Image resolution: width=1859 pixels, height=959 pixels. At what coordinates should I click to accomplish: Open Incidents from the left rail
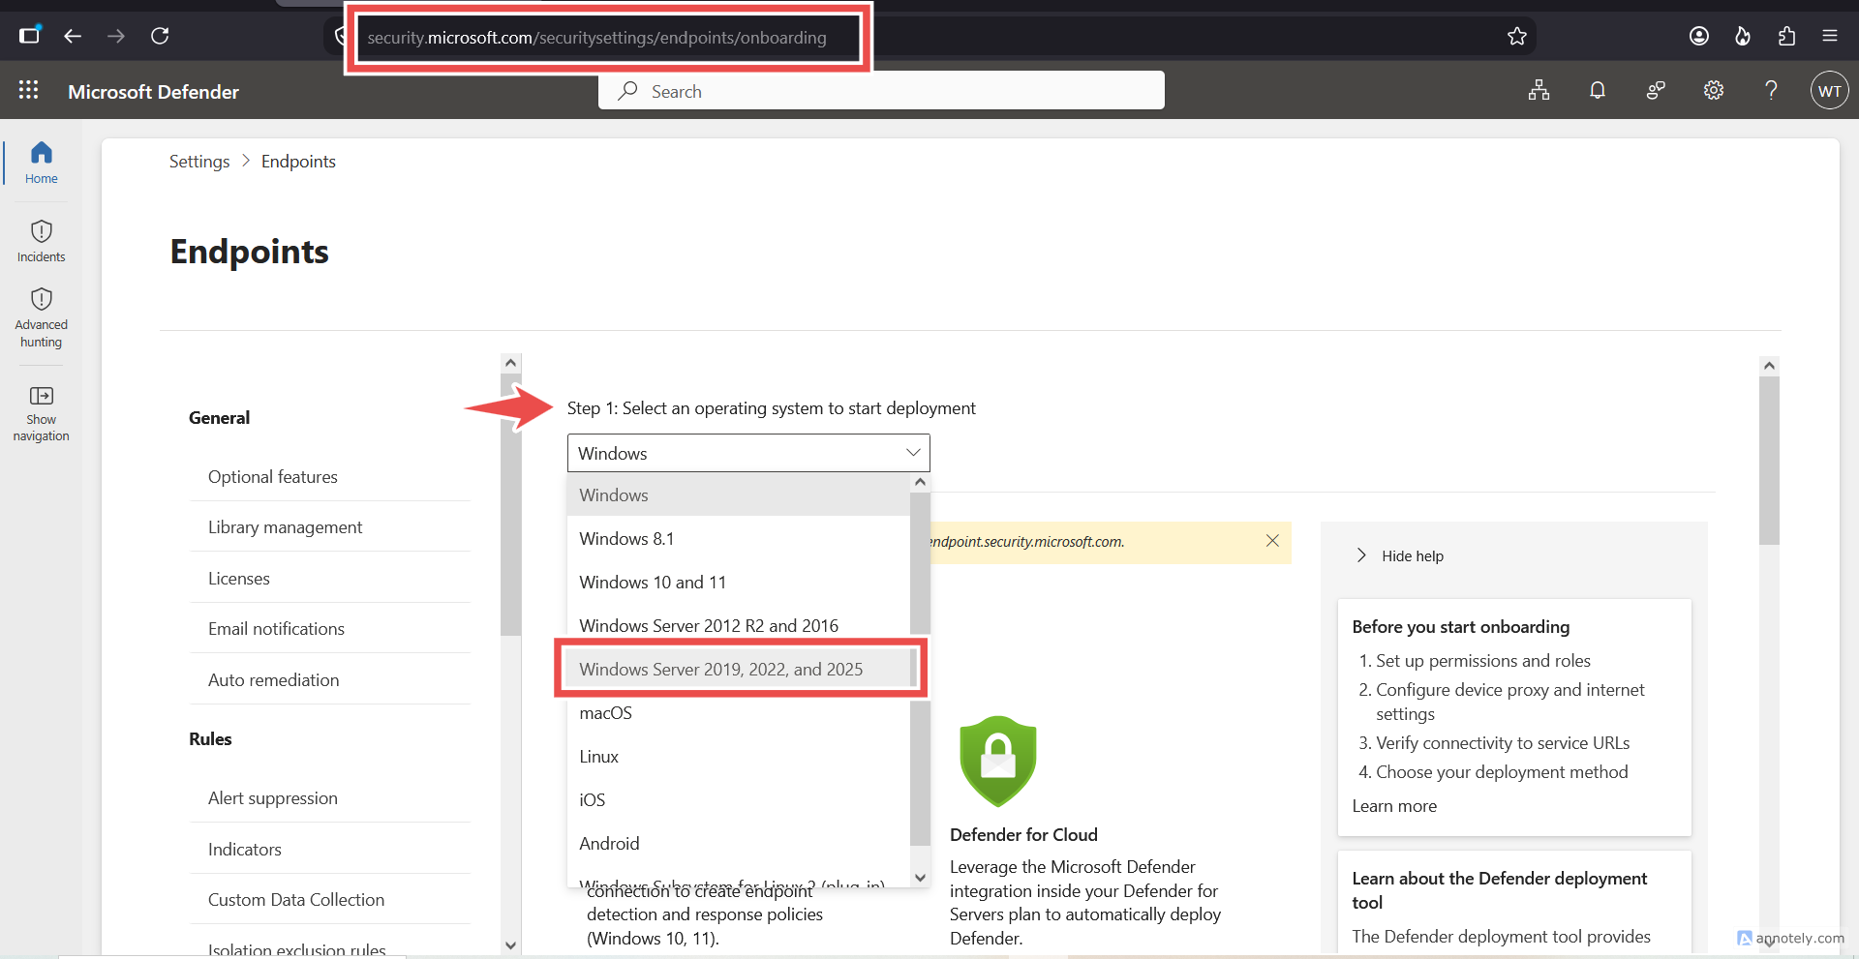pos(41,241)
